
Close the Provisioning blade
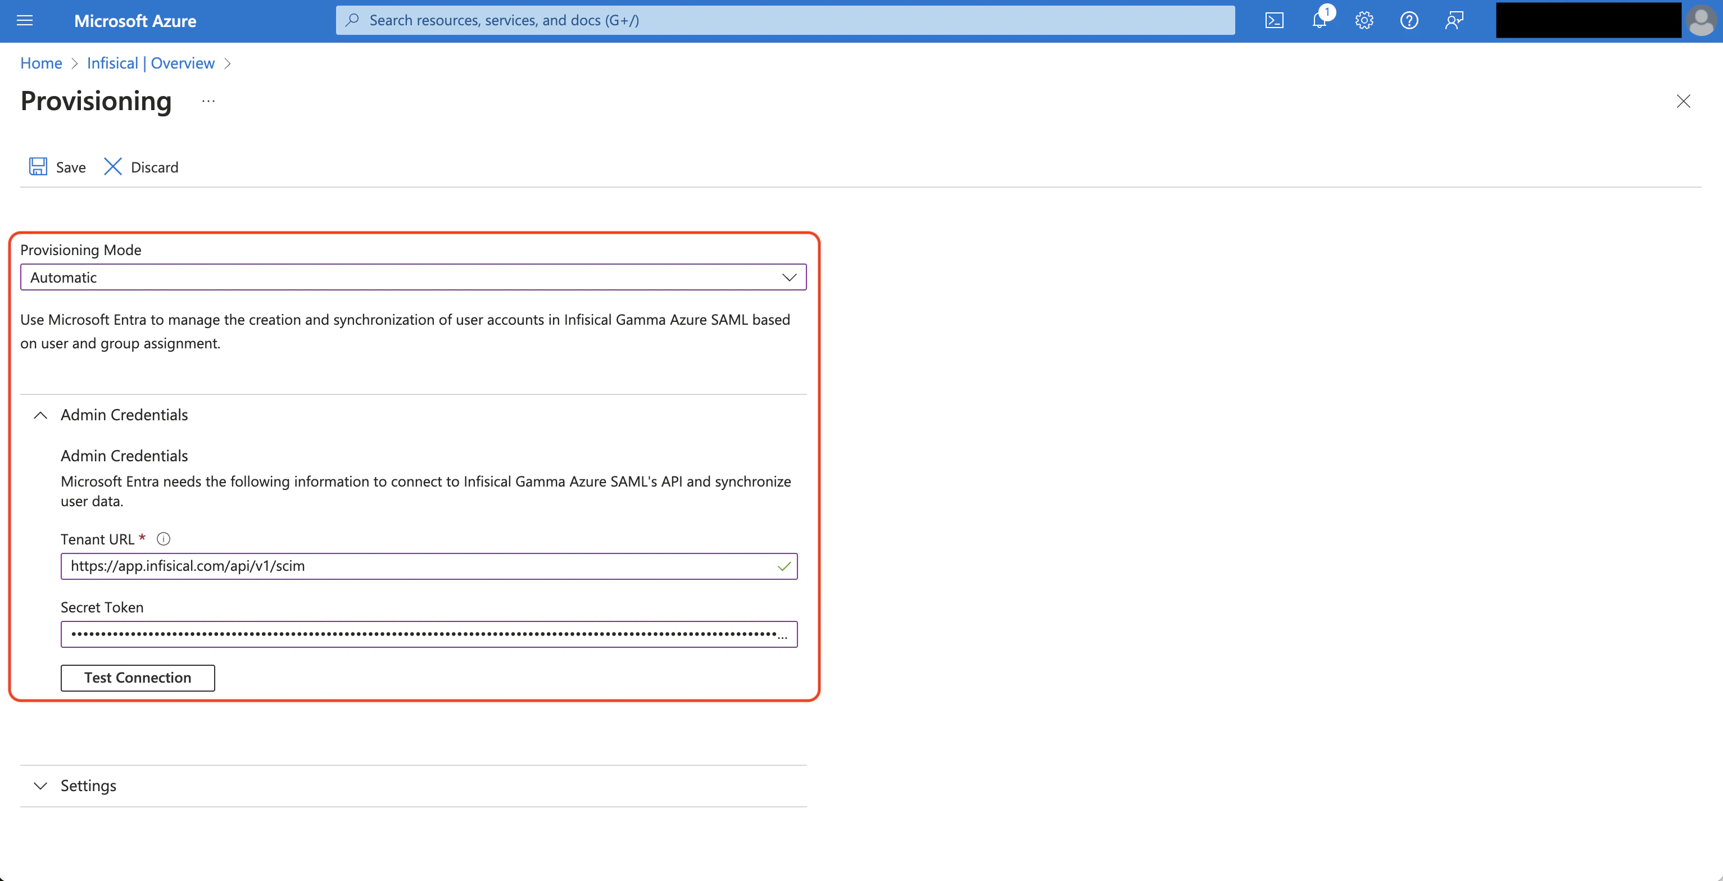tap(1684, 101)
